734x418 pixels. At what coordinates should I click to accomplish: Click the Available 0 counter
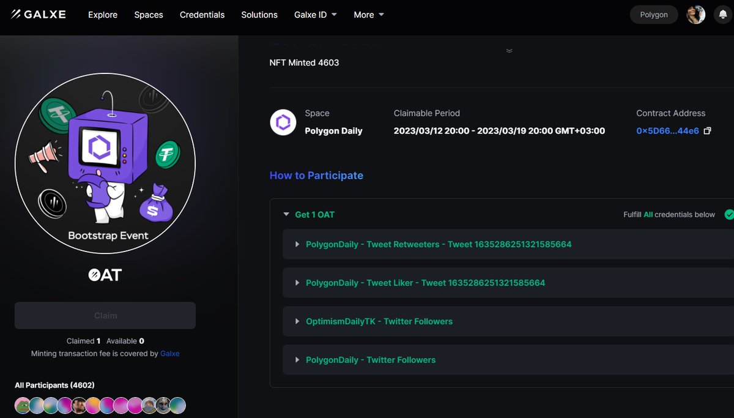coord(125,341)
